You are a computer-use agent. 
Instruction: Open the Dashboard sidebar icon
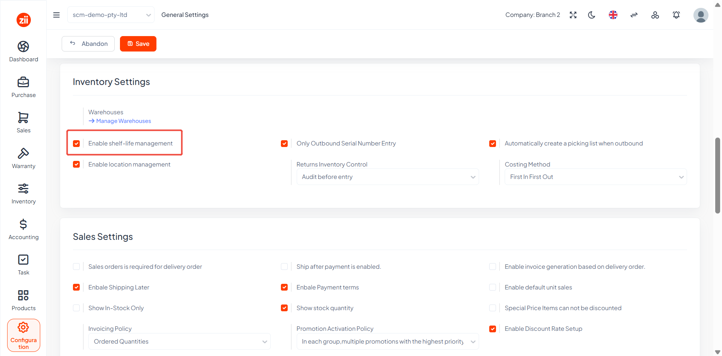coord(23,47)
